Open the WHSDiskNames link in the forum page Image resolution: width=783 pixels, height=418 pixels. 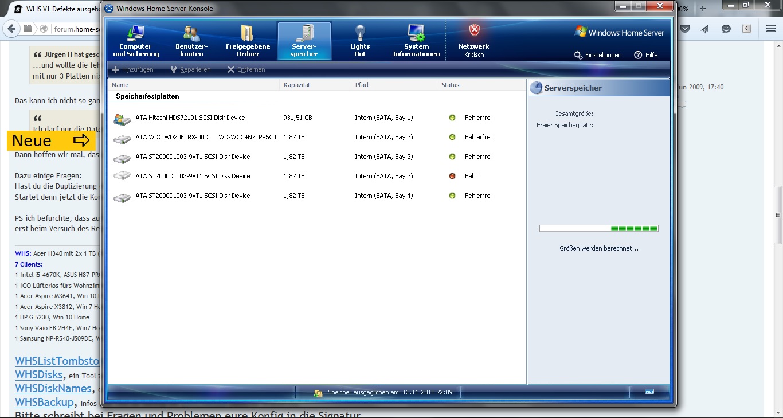[53, 389]
